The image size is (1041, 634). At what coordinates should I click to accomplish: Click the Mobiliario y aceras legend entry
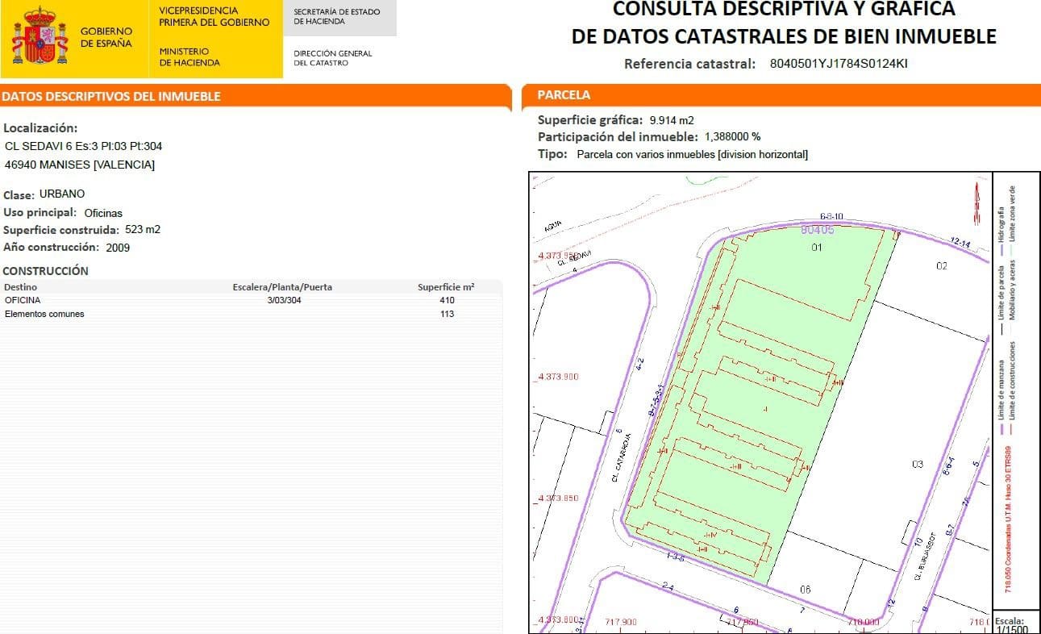(1013, 289)
